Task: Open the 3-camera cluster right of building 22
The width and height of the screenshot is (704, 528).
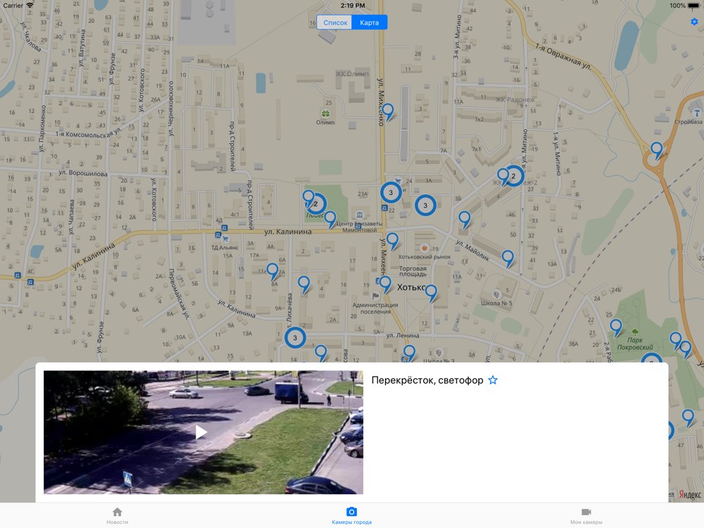Action: point(425,205)
